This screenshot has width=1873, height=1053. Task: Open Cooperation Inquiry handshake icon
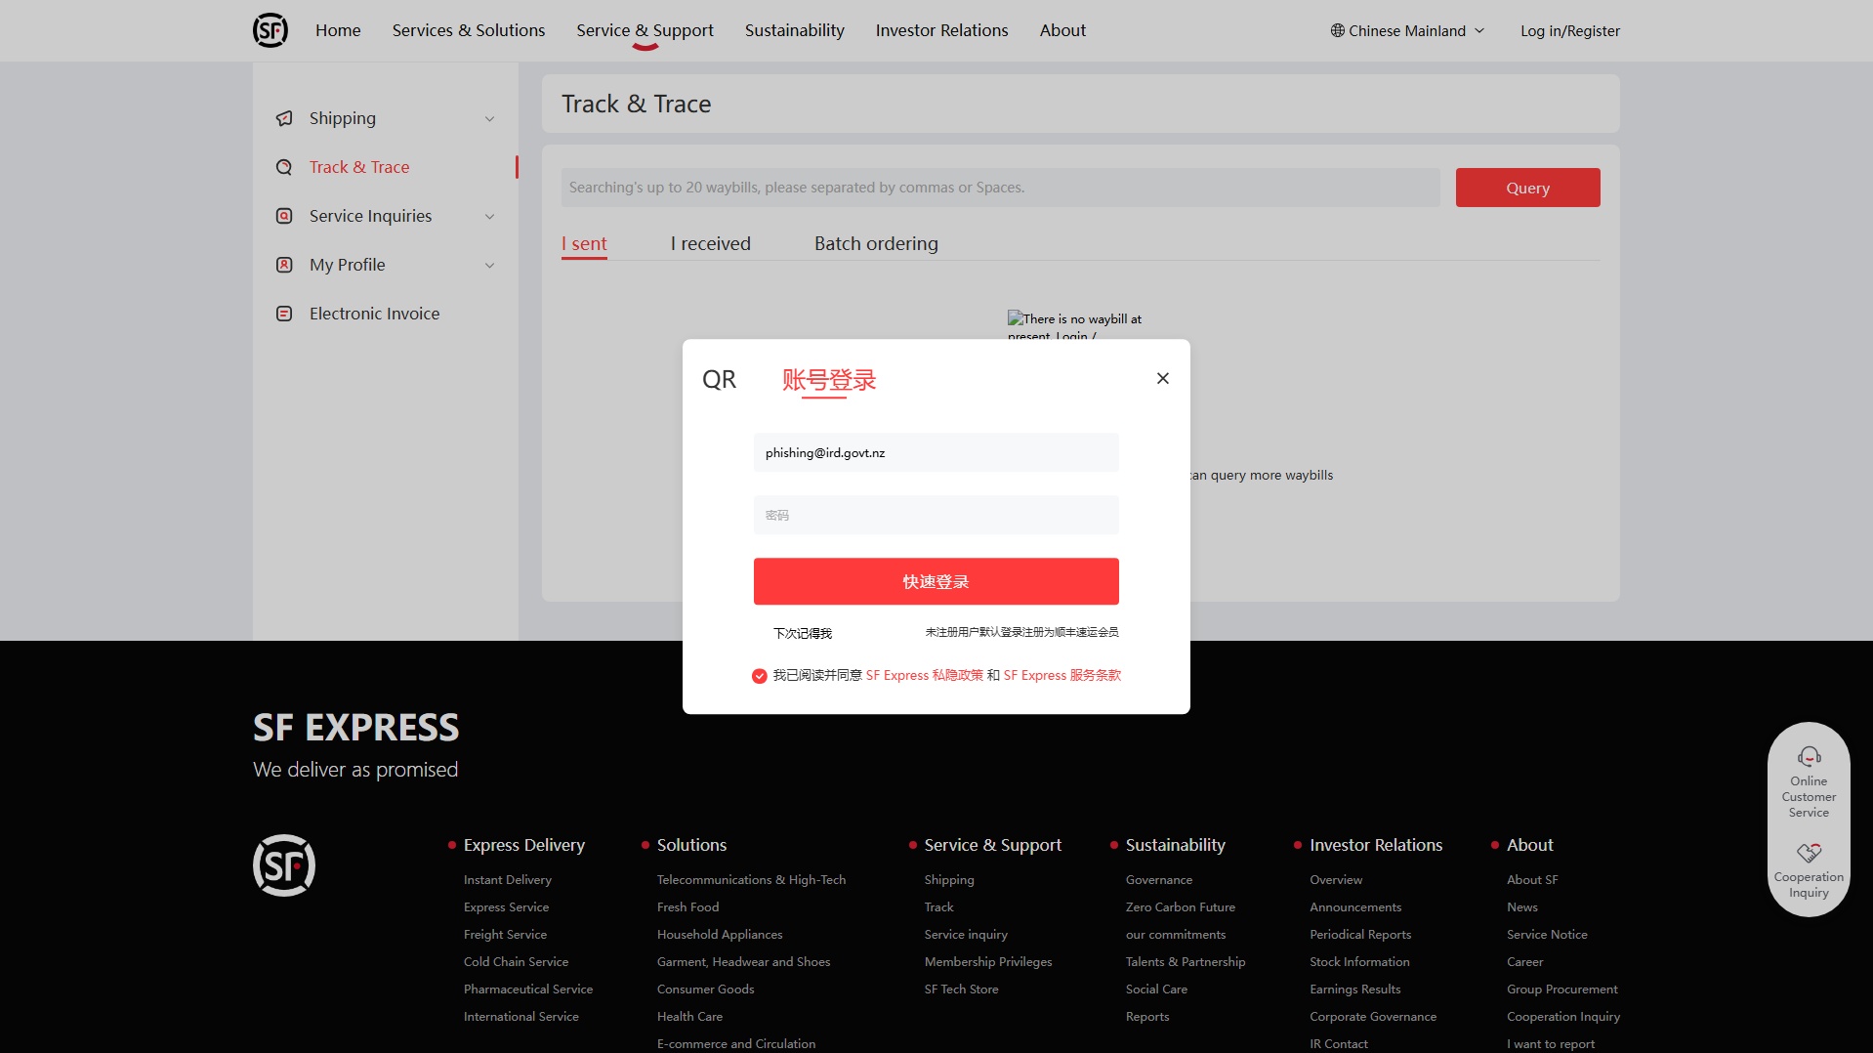click(1809, 853)
